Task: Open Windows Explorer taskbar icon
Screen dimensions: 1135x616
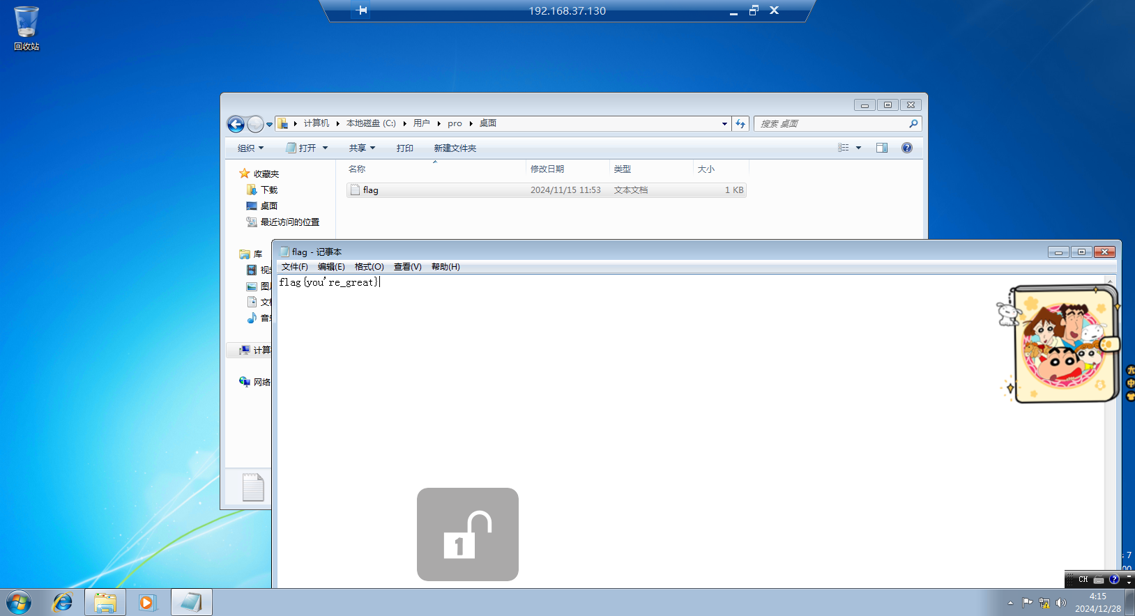Action: (105, 602)
